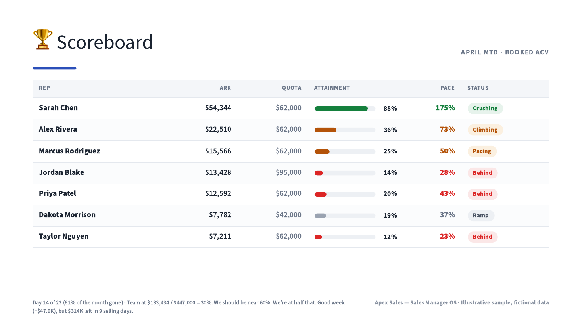Sort by the REP column header
Image resolution: width=582 pixels, height=327 pixels.
pos(44,88)
